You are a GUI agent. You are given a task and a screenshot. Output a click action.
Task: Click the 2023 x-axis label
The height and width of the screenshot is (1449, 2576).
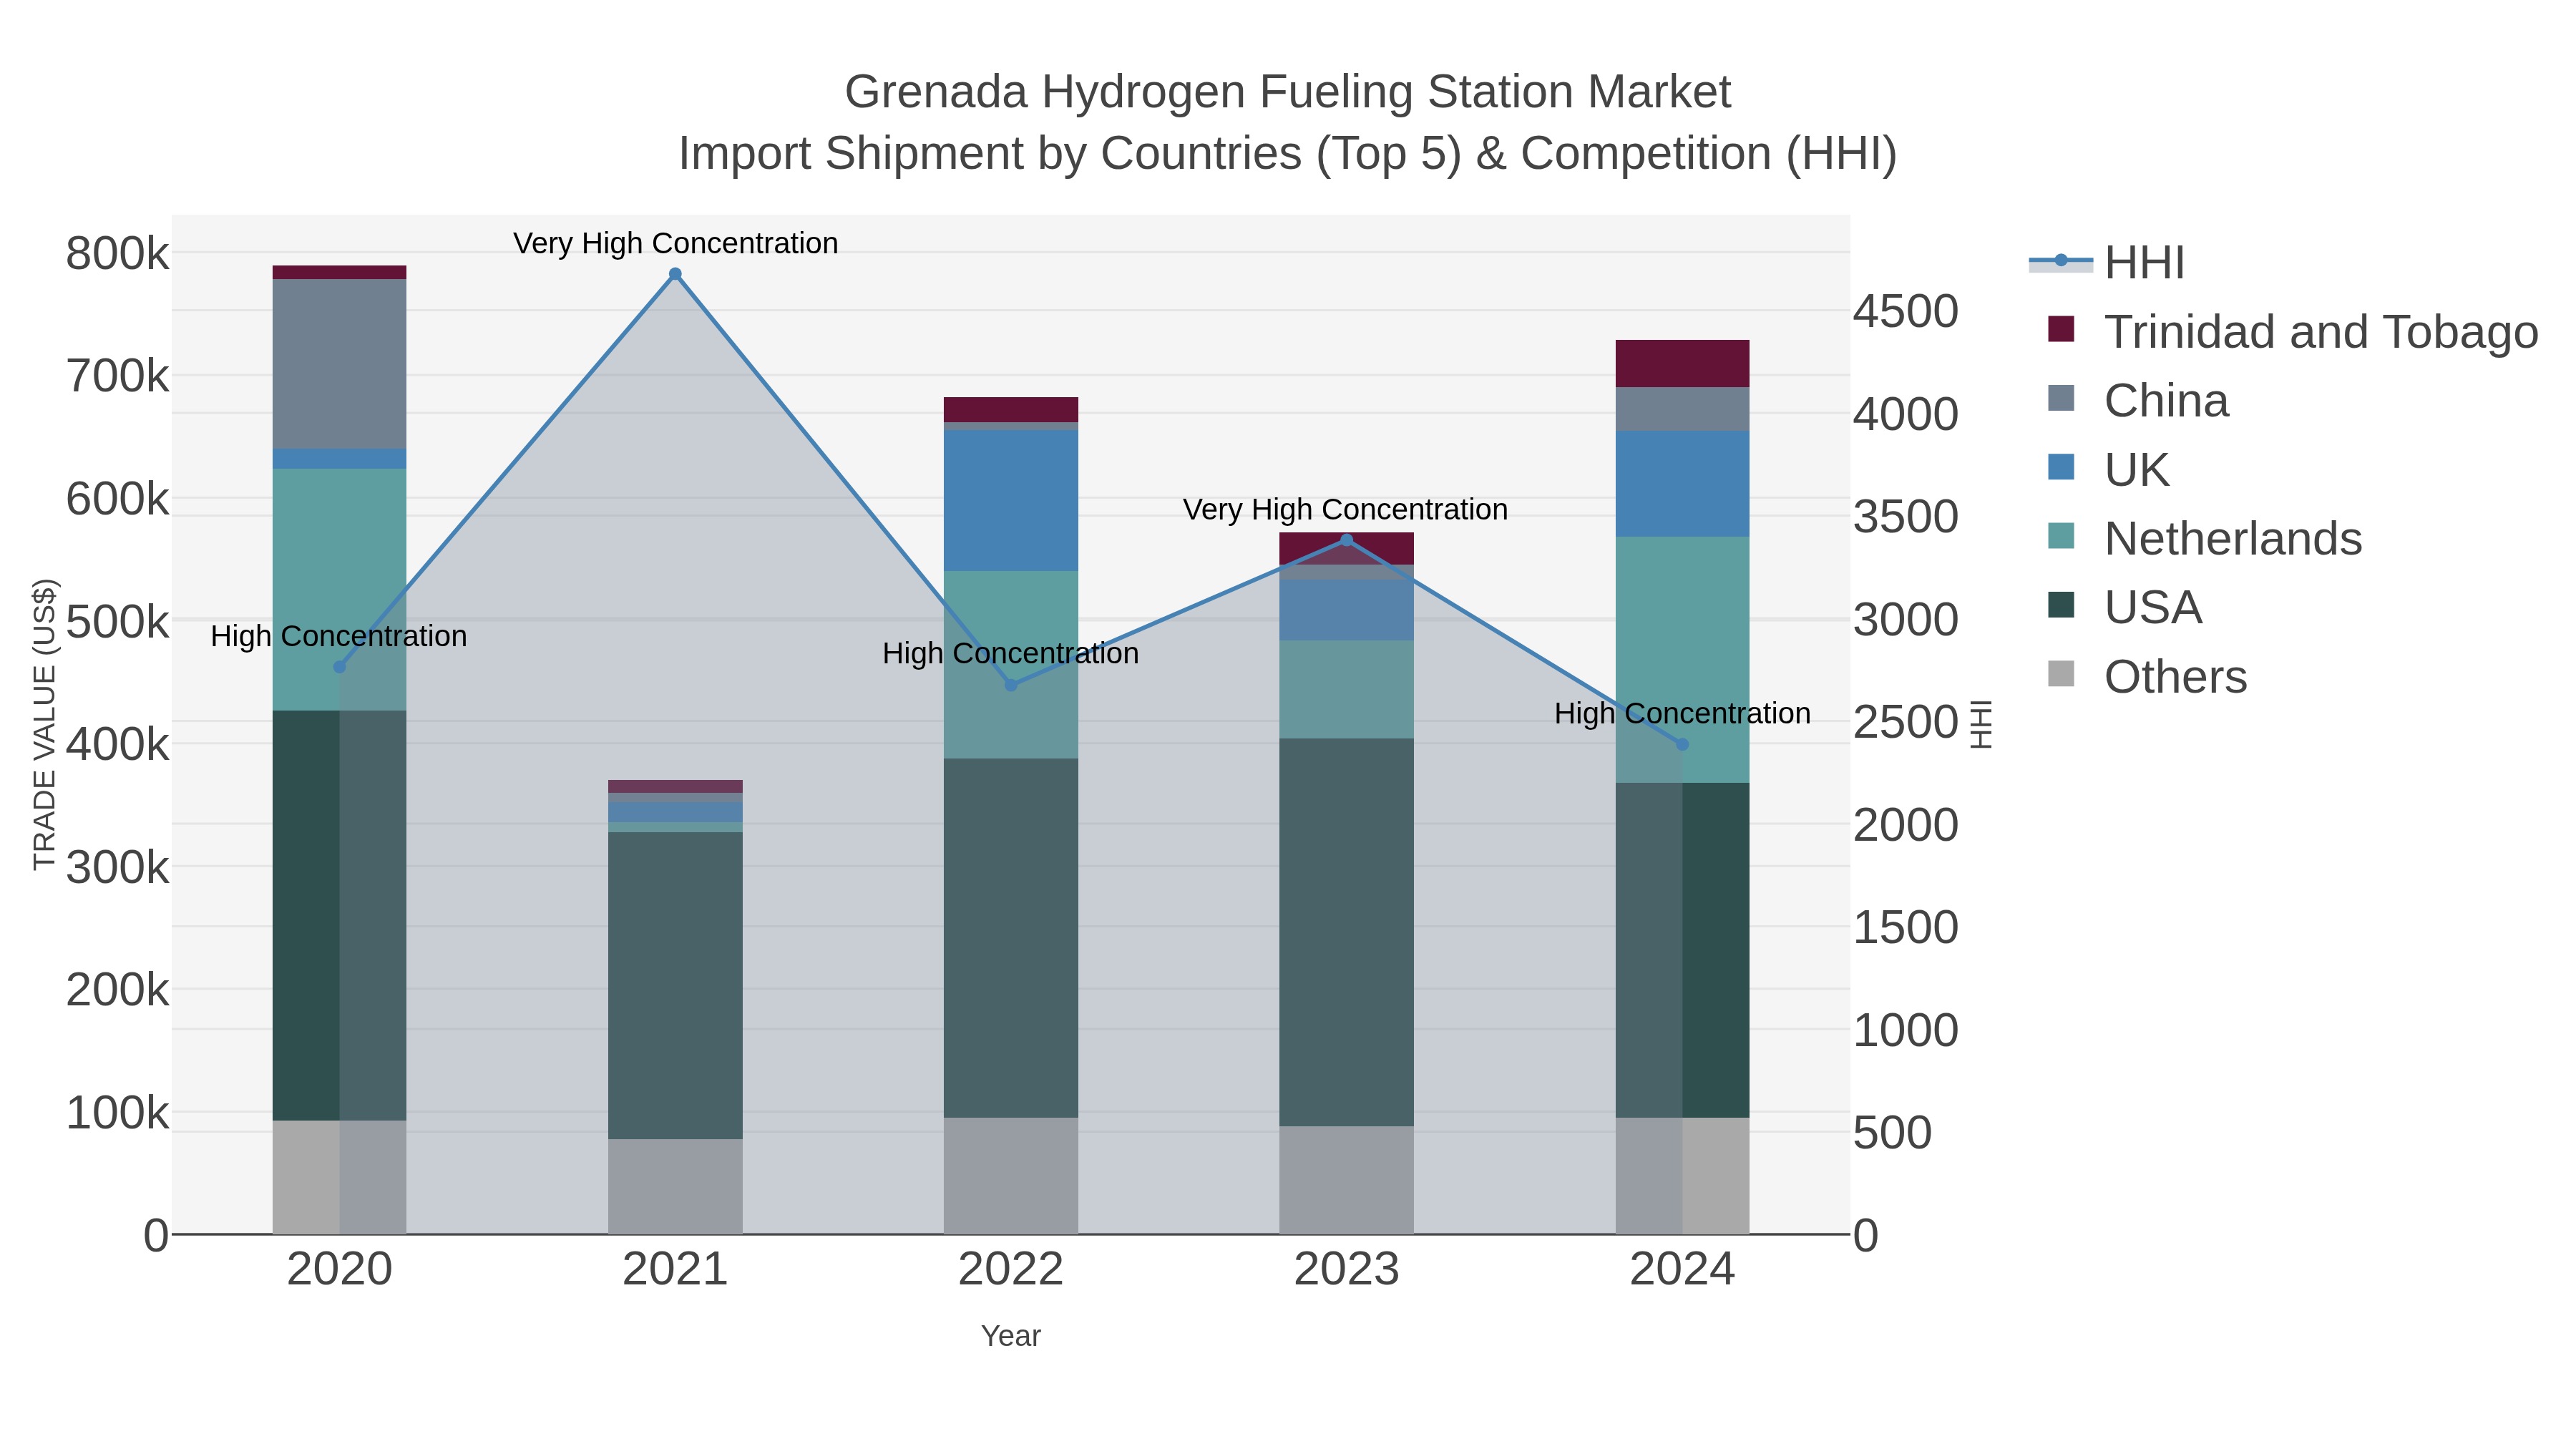tap(1346, 1270)
